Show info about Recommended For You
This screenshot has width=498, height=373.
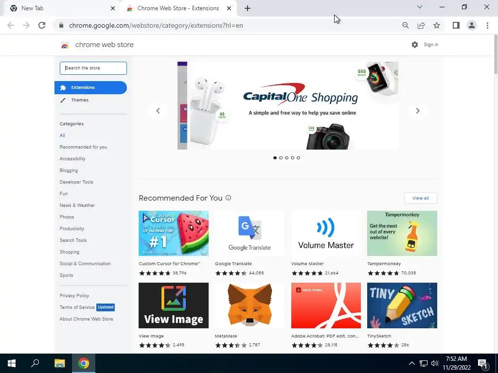(228, 198)
